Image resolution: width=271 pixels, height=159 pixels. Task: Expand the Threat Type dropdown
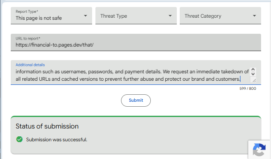click(136, 16)
